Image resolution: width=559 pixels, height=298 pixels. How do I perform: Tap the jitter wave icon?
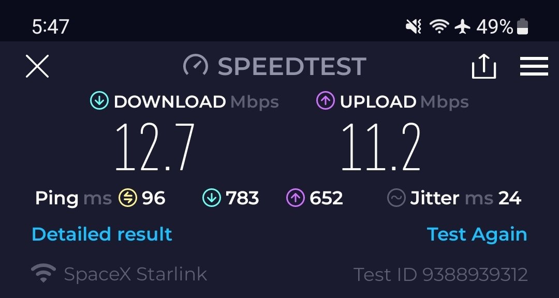(x=396, y=198)
